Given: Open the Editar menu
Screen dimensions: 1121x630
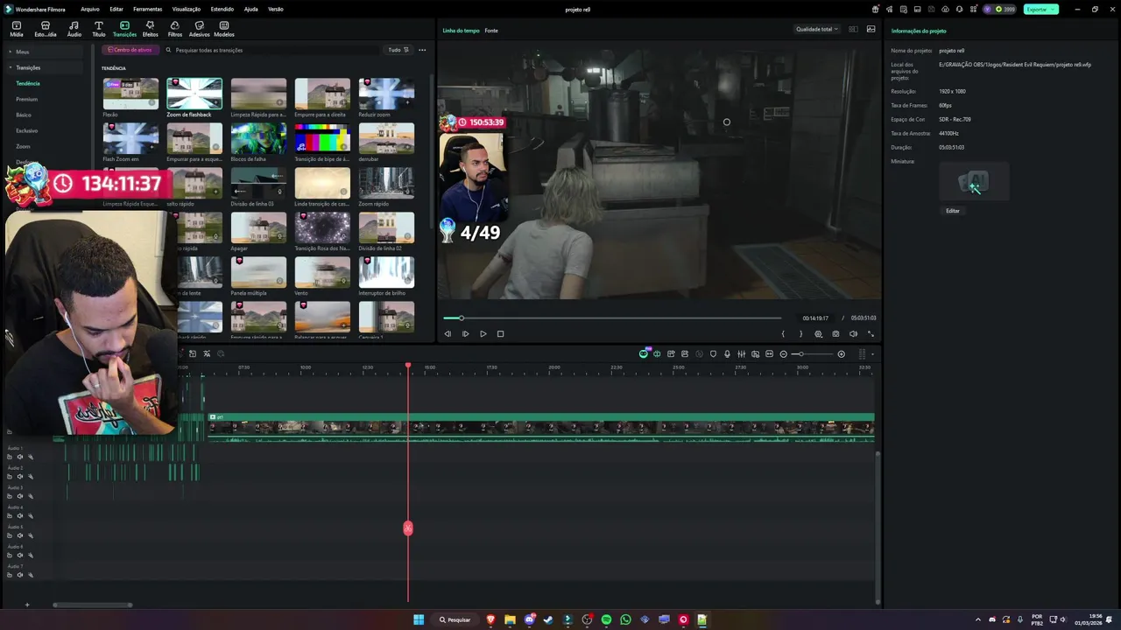Looking at the screenshot, I should click(116, 9).
